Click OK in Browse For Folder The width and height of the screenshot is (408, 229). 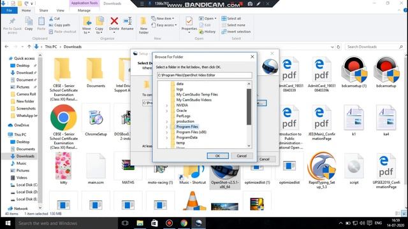217,156
